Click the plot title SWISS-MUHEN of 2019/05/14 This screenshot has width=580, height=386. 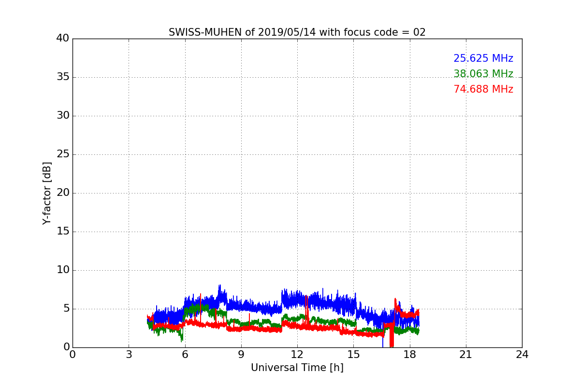[297, 32]
